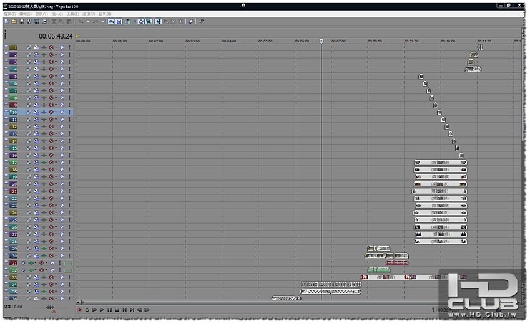Image resolution: width=530 pixels, height=324 pixels.
Task: Undo the last action with the toolbar arrow
Action: (81, 21)
